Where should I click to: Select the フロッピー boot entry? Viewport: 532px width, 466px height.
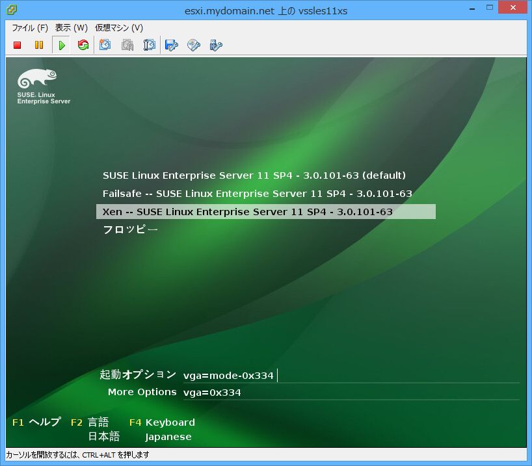130,229
